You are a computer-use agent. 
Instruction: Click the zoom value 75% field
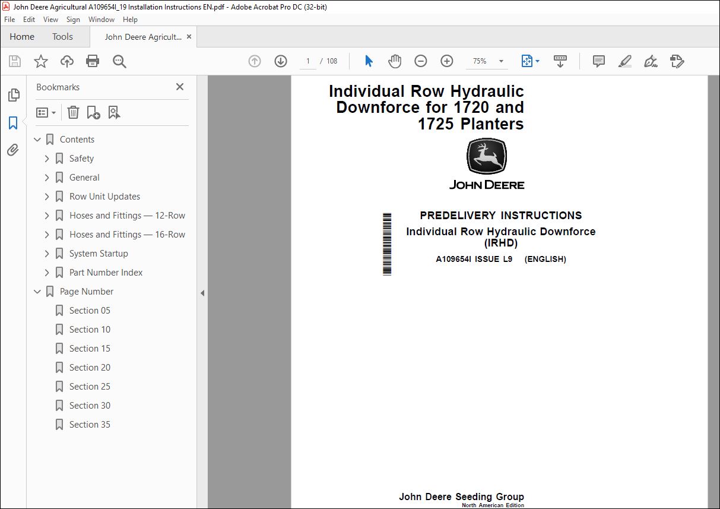(480, 61)
